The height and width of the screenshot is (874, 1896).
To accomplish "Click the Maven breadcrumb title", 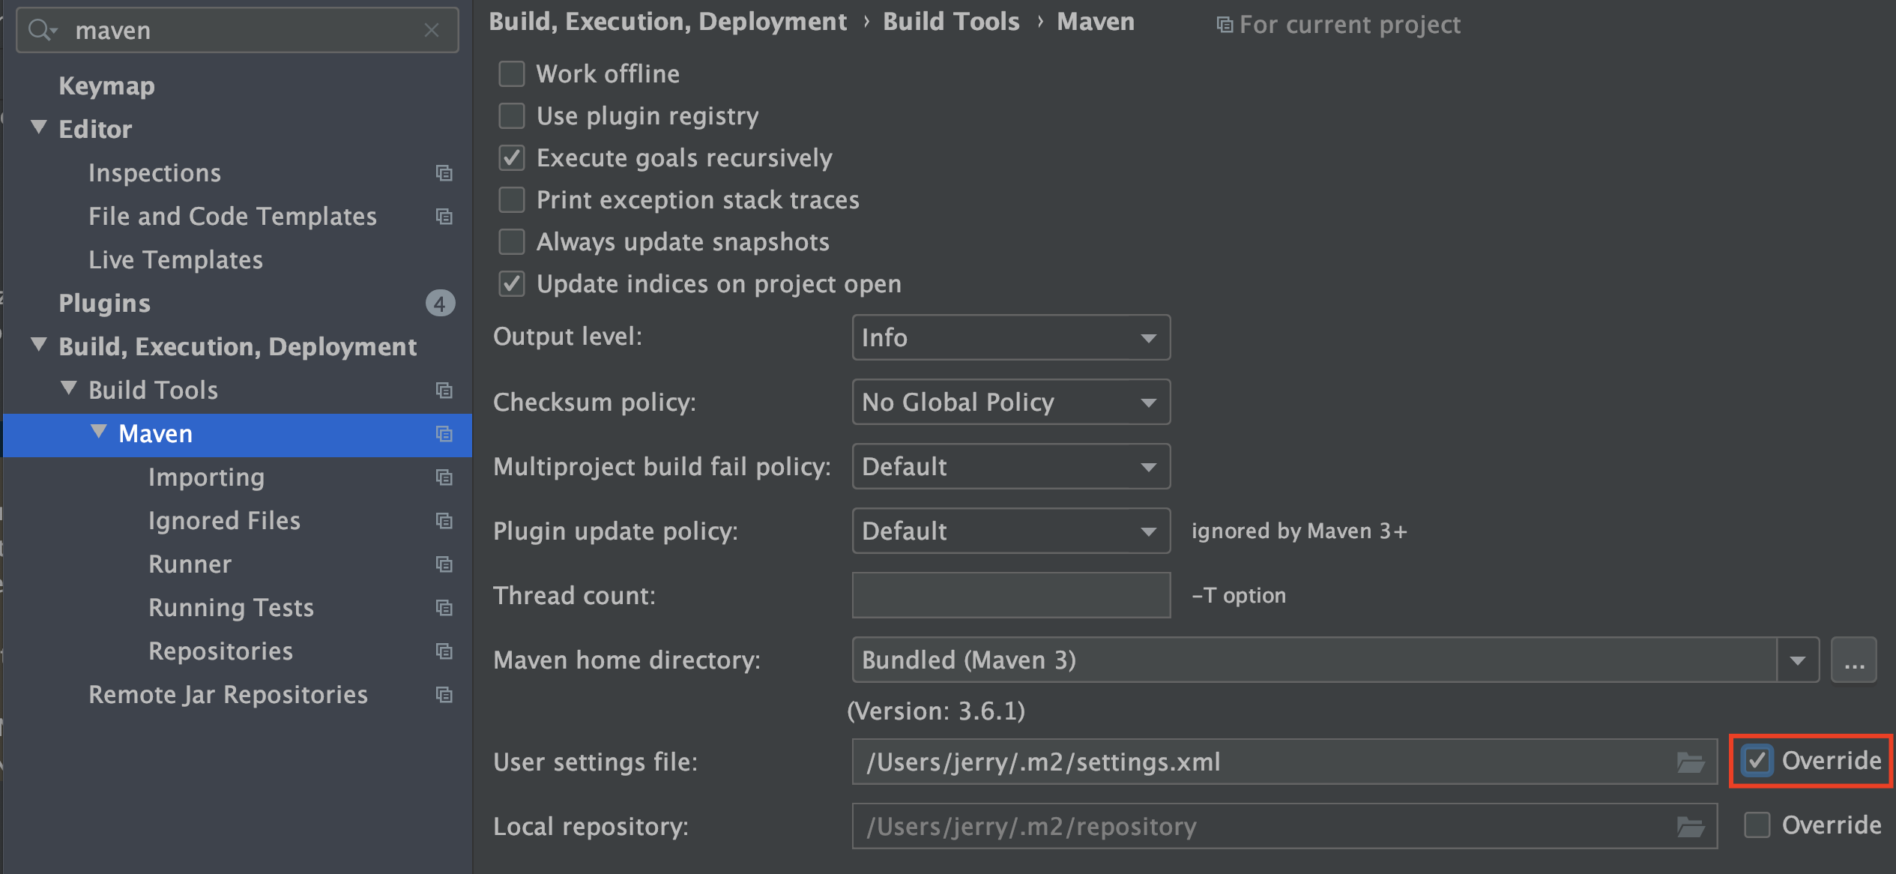I will (x=1096, y=22).
